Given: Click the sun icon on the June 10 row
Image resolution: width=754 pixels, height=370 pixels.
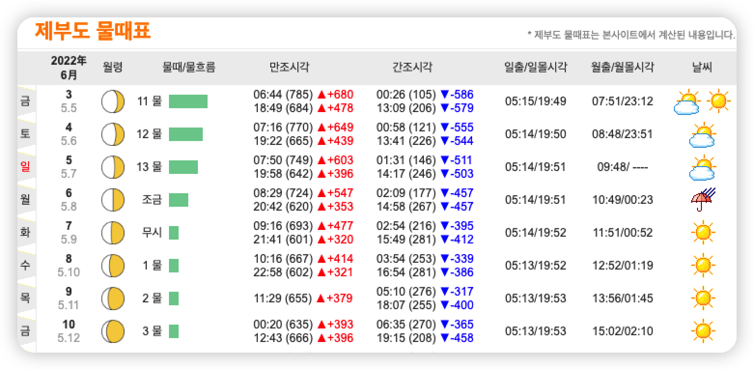Looking at the screenshot, I should point(703,331).
